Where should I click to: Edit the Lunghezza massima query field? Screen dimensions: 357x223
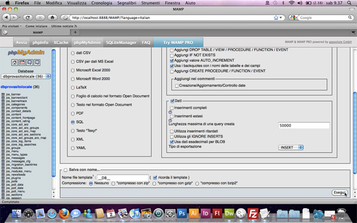point(303,125)
